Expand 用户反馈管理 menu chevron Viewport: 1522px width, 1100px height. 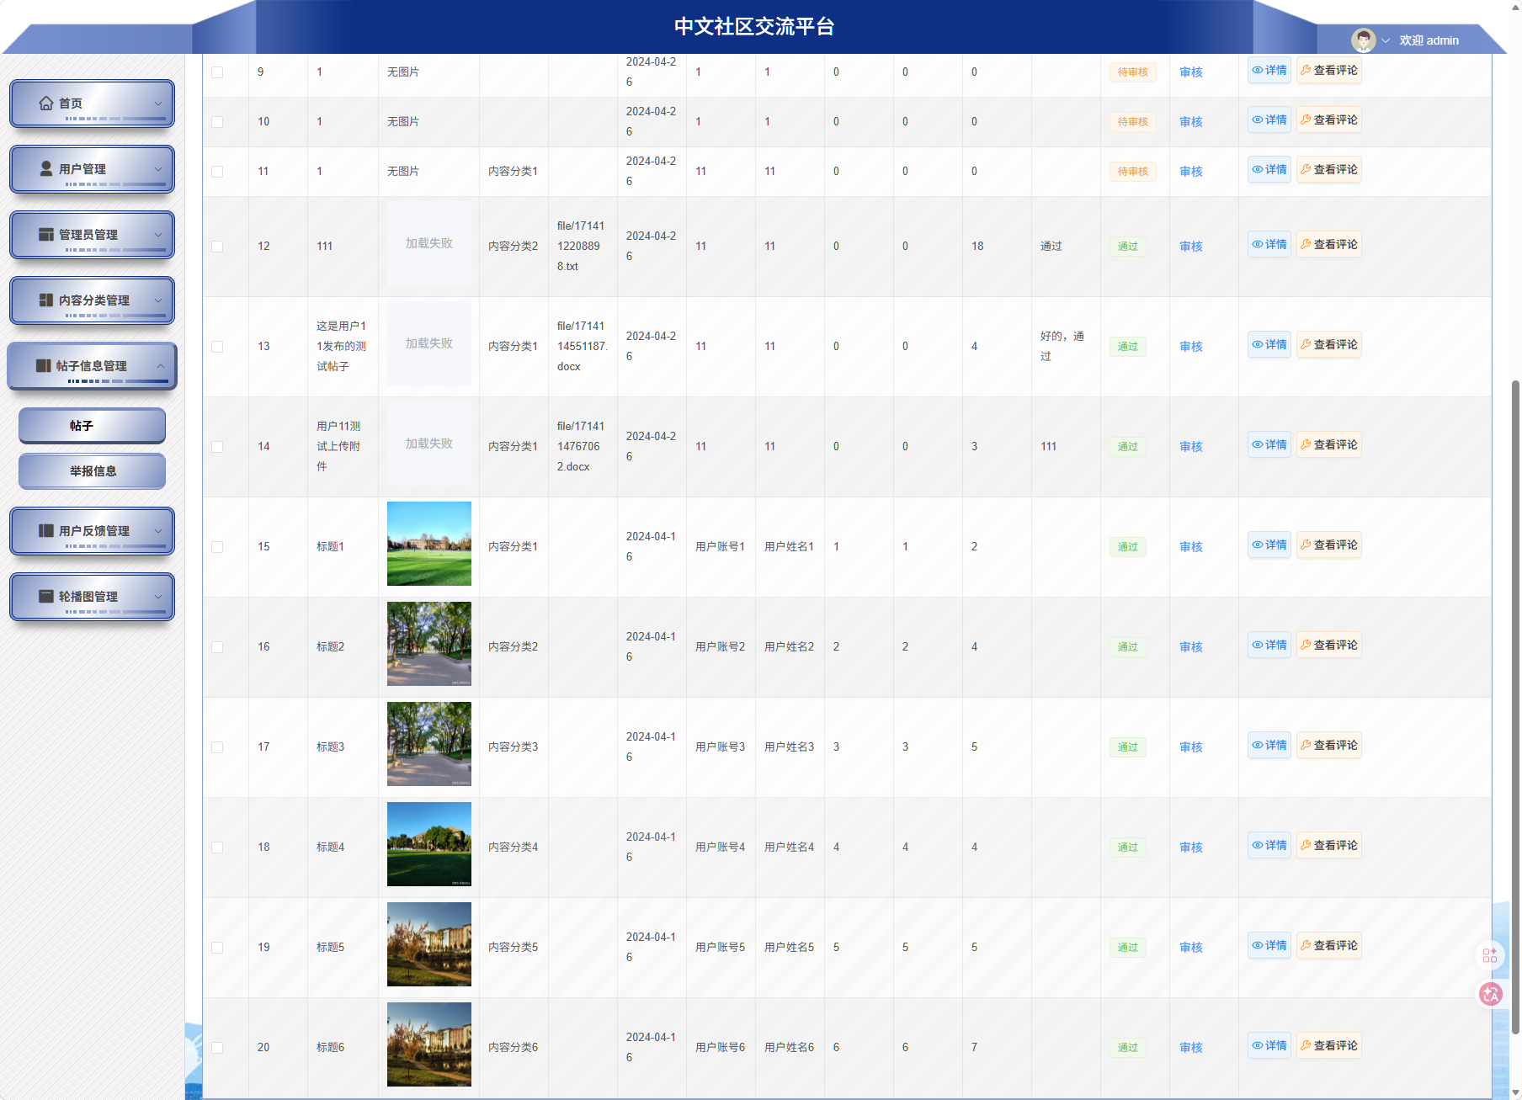click(x=158, y=531)
